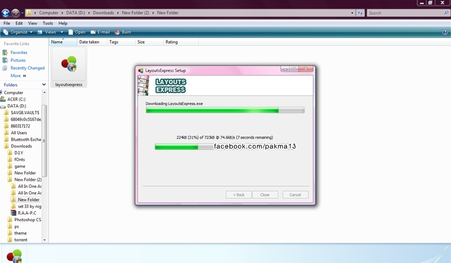Click the LayoutsExpress Setup title bar icon
The image size is (451, 263).
(140, 70)
